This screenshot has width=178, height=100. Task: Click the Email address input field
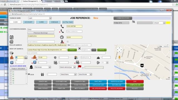point(41,42)
